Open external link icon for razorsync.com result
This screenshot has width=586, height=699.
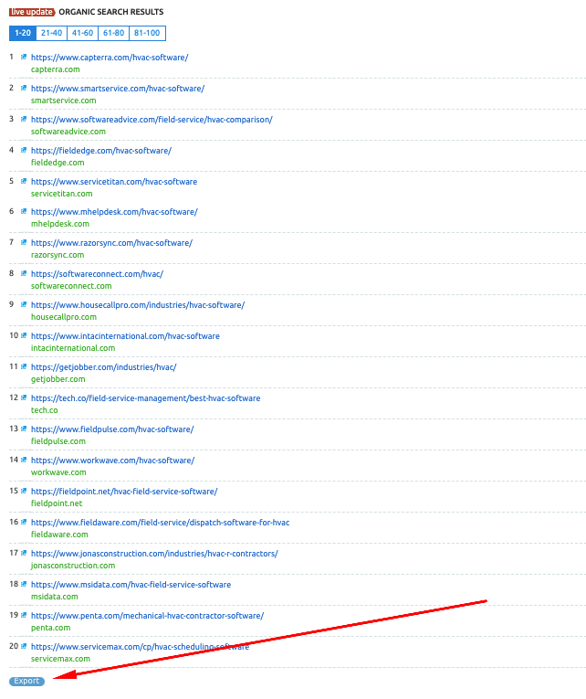pyautogui.click(x=24, y=242)
